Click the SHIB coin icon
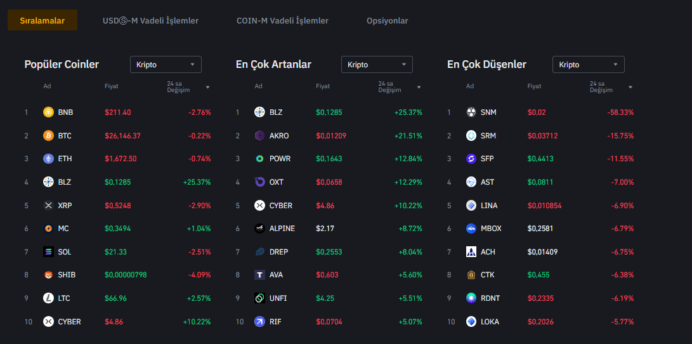Screen dimensions: 692x344 pyautogui.click(x=48, y=275)
